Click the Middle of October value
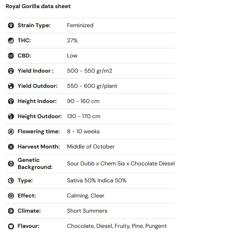The height and width of the screenshot is (237, 237). pos(91,147)
